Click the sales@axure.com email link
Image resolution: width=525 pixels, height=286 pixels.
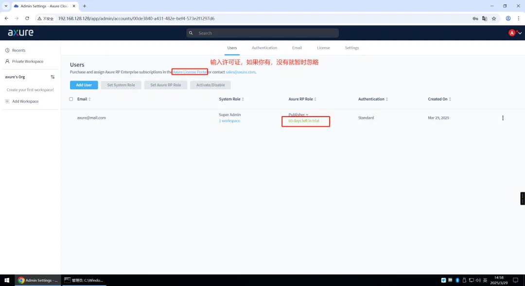pyautogui.click(x=241, y=72)
